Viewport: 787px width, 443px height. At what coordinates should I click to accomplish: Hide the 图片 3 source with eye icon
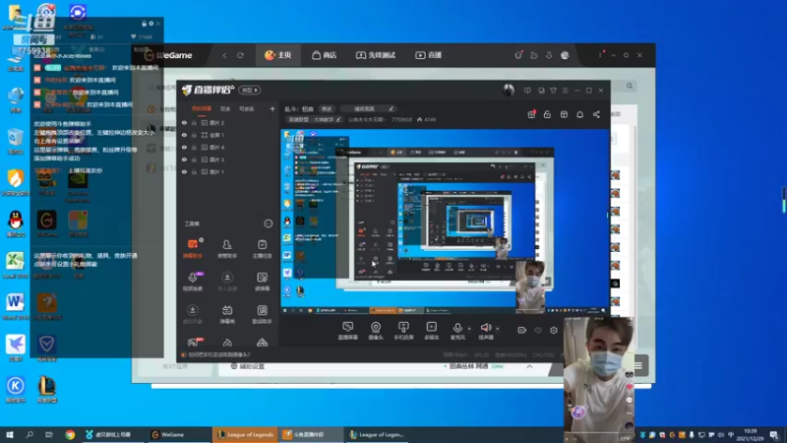(184, 159)
